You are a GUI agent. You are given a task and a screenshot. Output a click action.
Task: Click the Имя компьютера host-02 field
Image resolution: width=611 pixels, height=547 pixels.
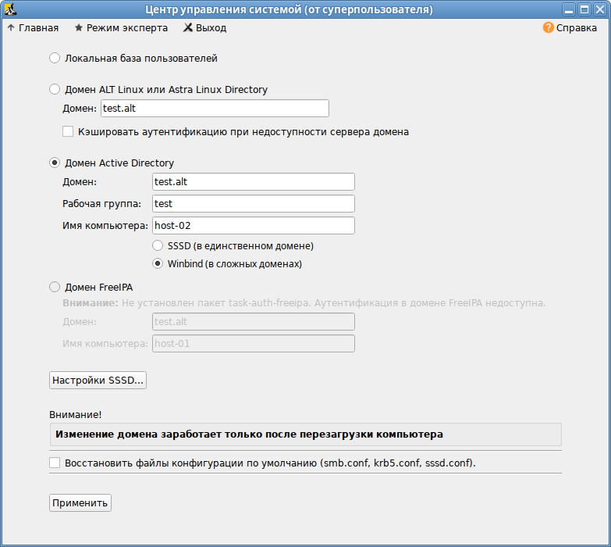coord(253,226)
